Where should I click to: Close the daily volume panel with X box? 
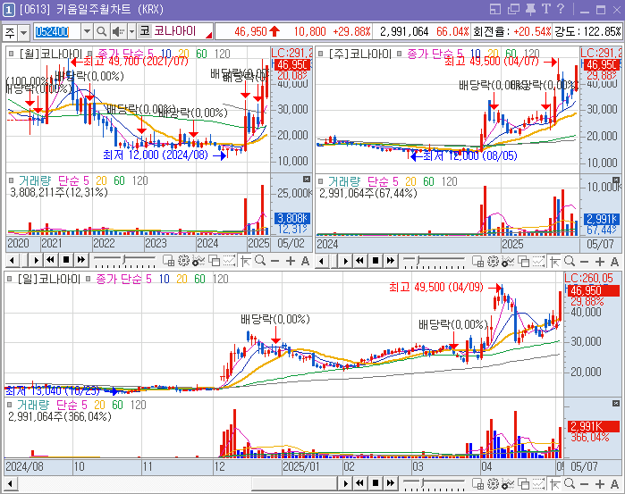pos(616,404)
